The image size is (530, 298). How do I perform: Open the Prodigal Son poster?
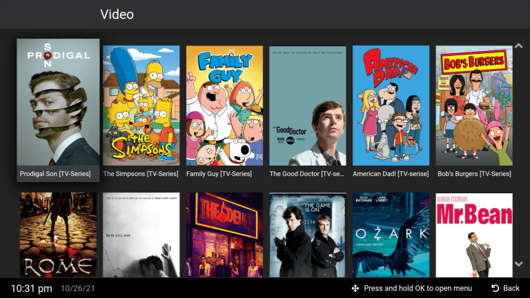tap(58, 102)
